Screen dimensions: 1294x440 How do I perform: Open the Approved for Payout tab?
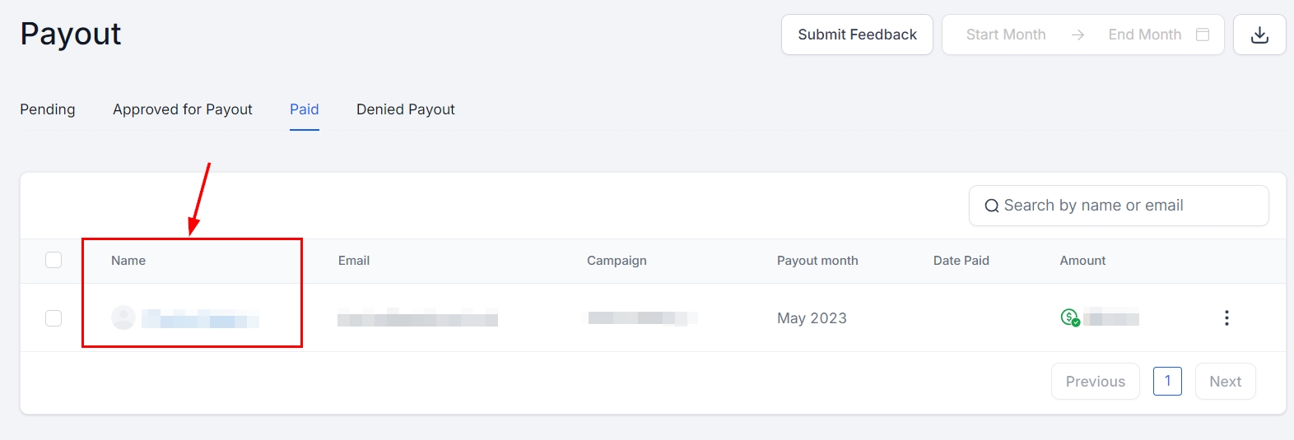coord(183,109)
